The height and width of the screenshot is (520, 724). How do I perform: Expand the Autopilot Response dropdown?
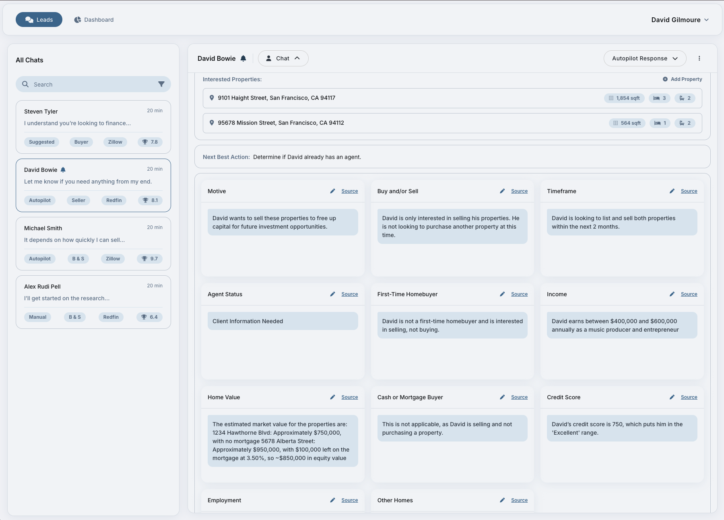click(645, 58)
